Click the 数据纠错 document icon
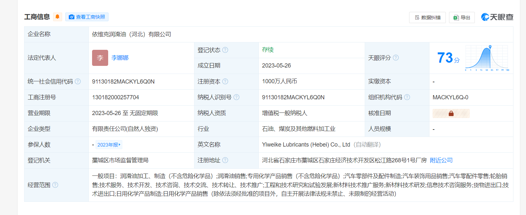The width and height of the screenshot is (526, 215). [x=417, y=17]
